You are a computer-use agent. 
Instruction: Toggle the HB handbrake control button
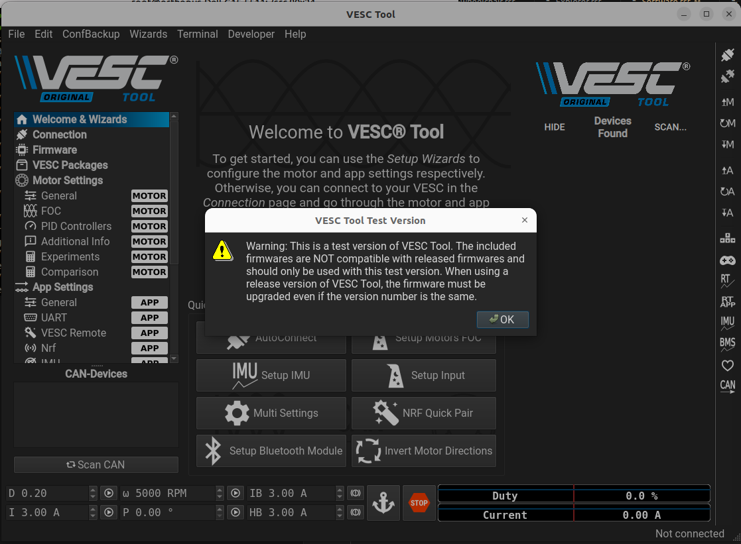click(x=356, y=512)
